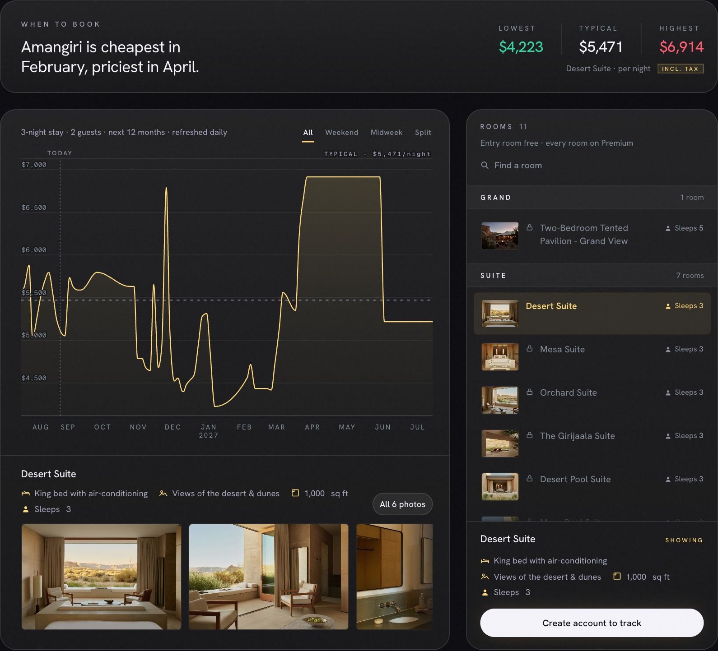This screenshot has height=651, width=718.
Task: Click the square-footage icon below the price chart
Action: pyautogui.click(x=295, y=493)
